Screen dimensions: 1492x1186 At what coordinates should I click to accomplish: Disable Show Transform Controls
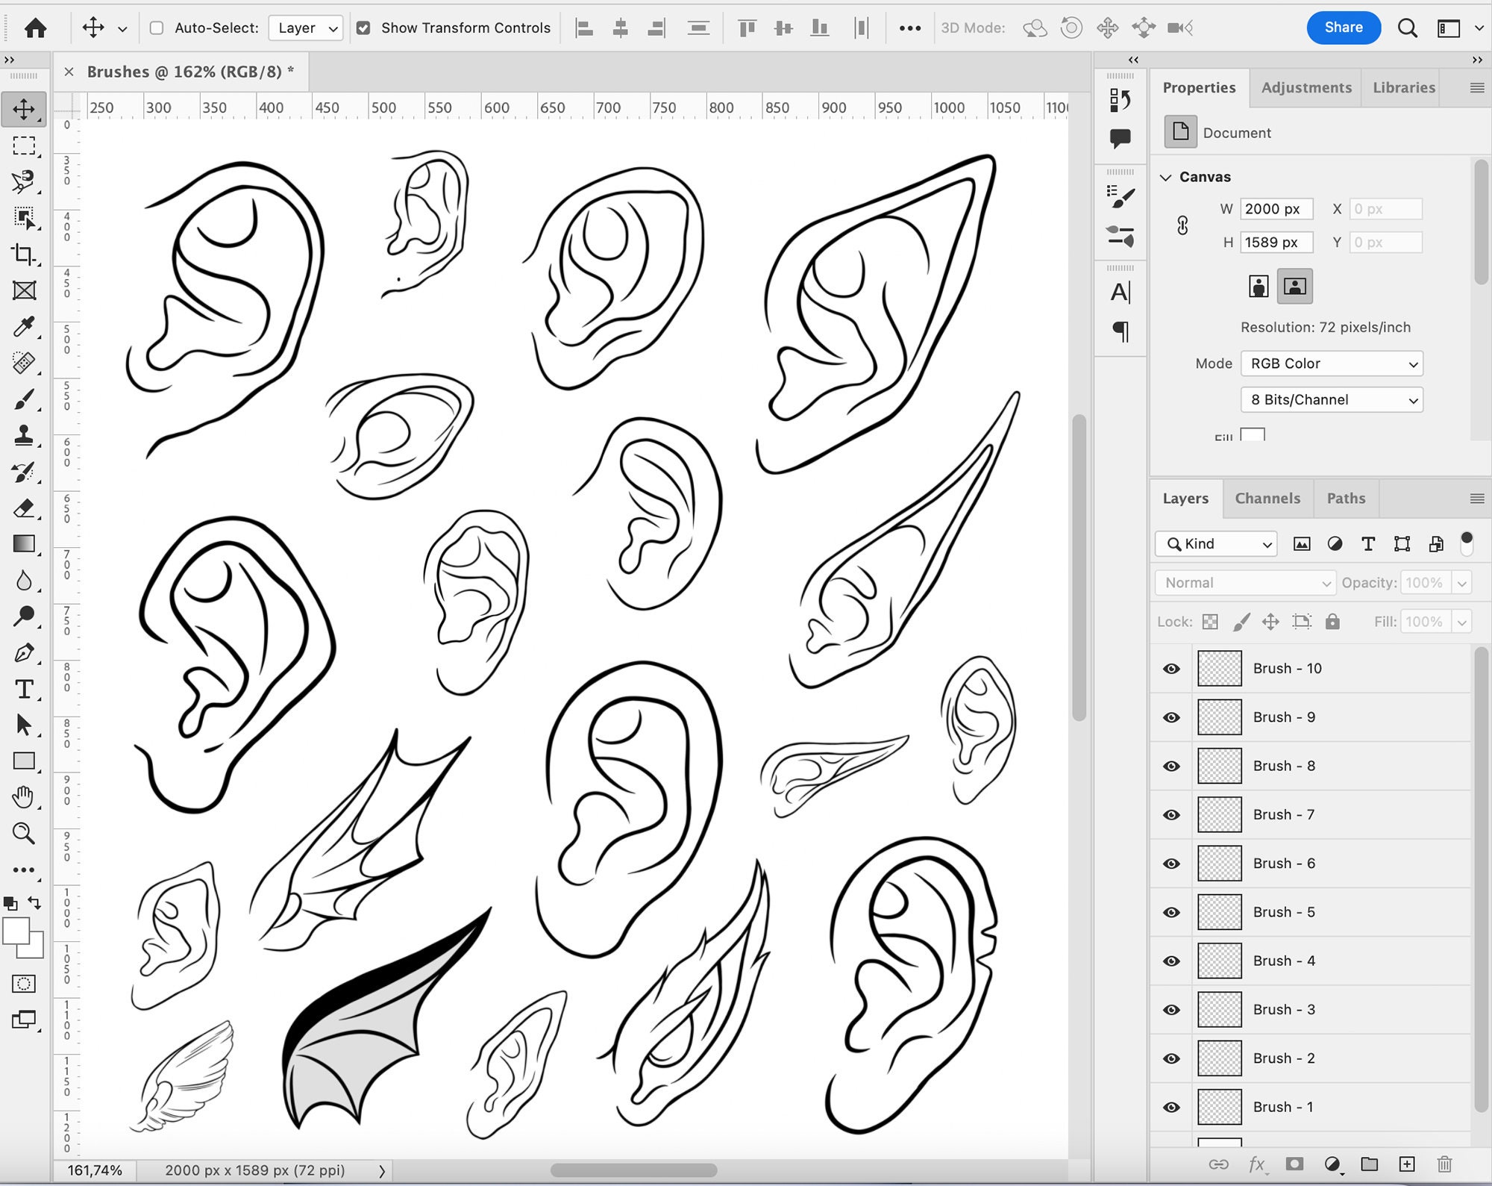click(x=363, y=28)
